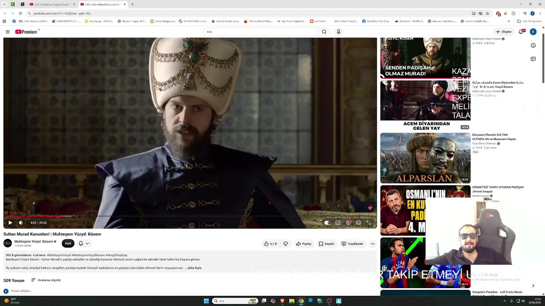Open the ALPARSLAN video thumbnail

tap(425, 158)
